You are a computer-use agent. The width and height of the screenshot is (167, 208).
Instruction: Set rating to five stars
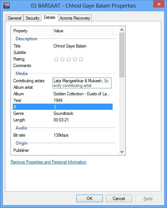click(81, 59)
